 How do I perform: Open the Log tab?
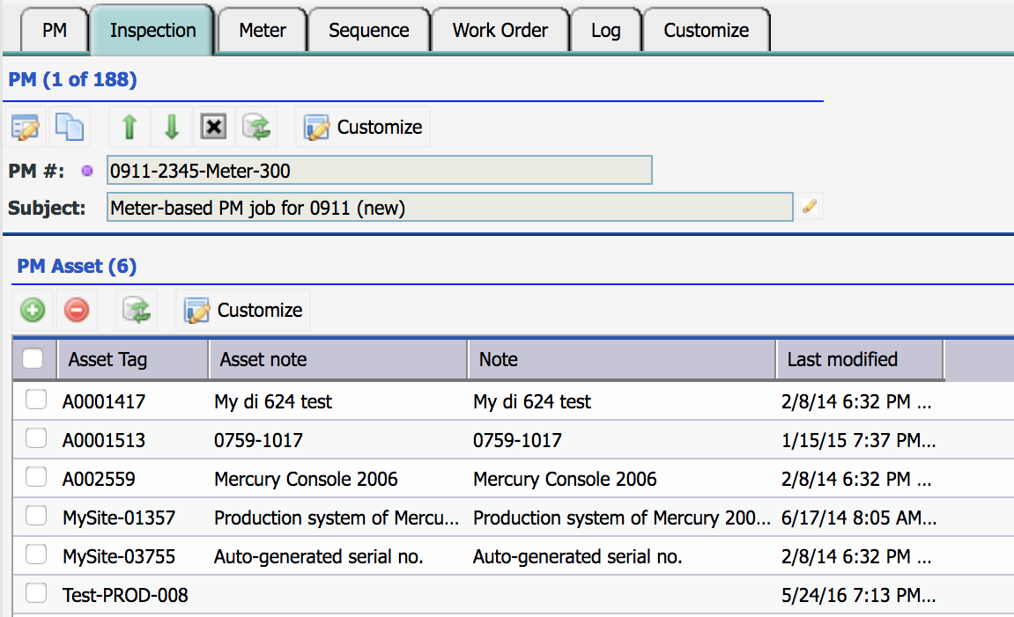pos(605,30)
